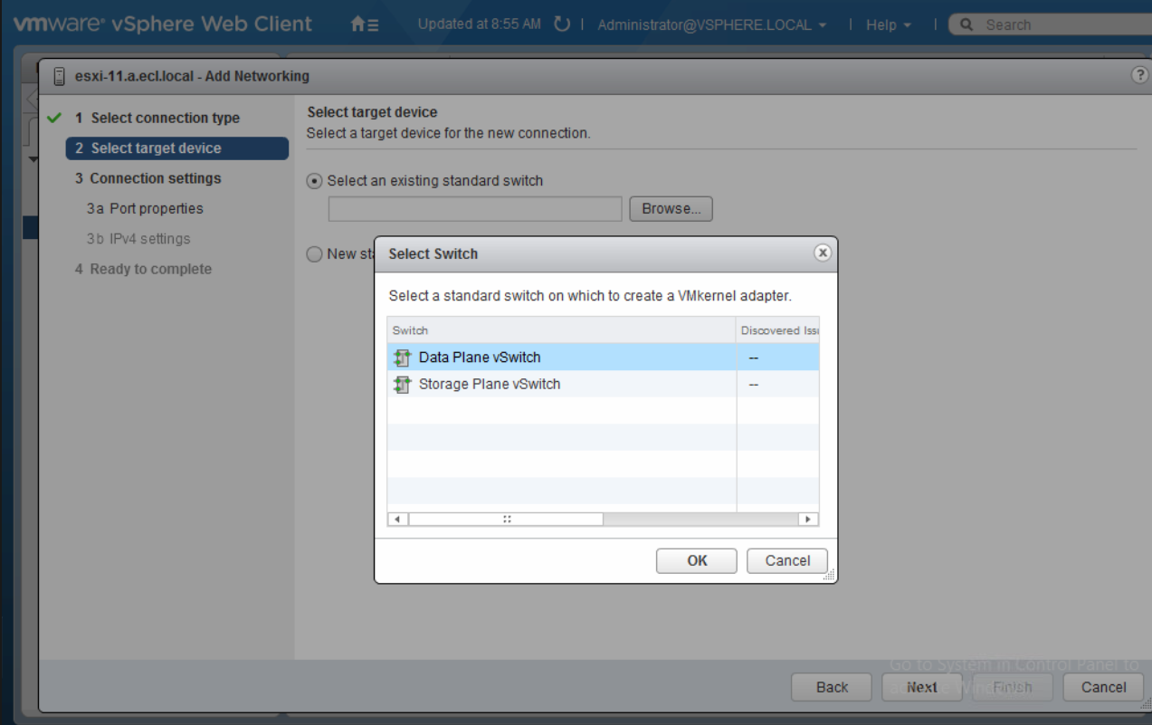Image resolution: width=1152 pixels, height=725 pixels.
Task: Close the Select Switch dialog with X
Action: click(x=822, y=253)
